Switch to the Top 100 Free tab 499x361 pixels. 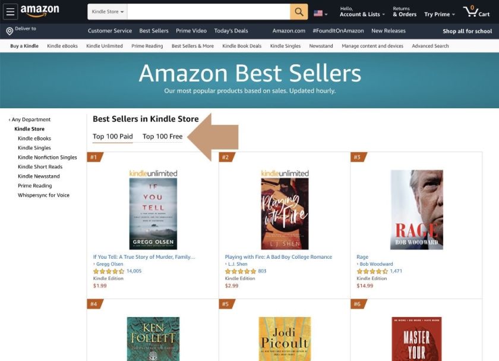coord(162,136)
